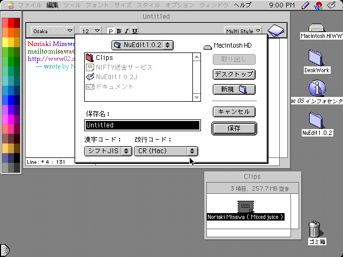The height and width of the screenshot is (257, 343).
Task: Open the スタイル menu
Action: [148, 5]
